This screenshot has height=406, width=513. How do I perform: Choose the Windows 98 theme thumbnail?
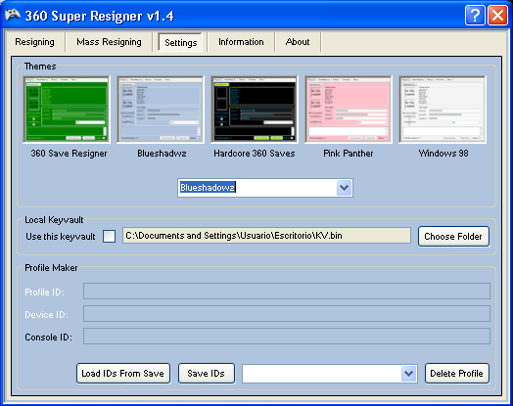click(x=443, y=110)
